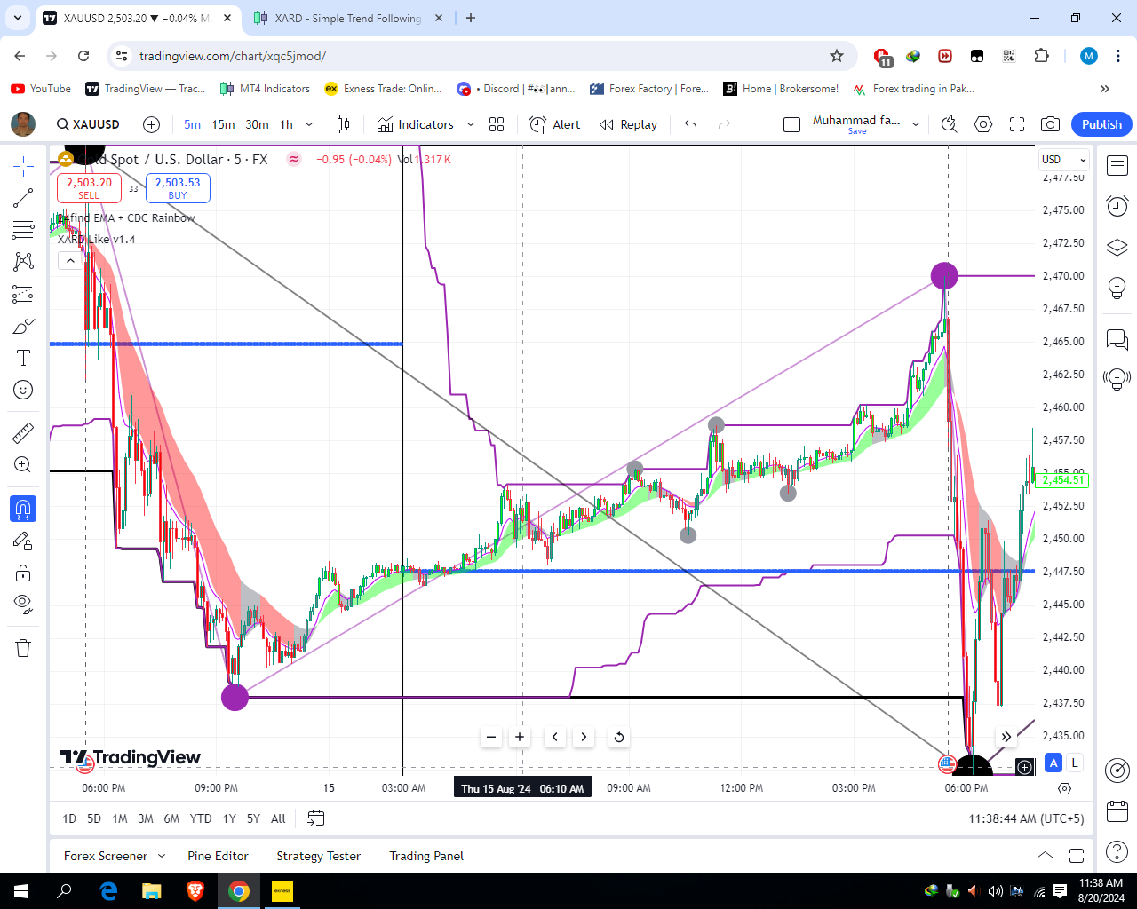This screenshot has width=1137, height=909.
Task: Select the 1D date range
Action: (x=69, y=818)
